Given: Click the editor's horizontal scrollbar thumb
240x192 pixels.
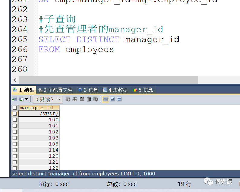Looking at the screenshot, I should point(109,80).
